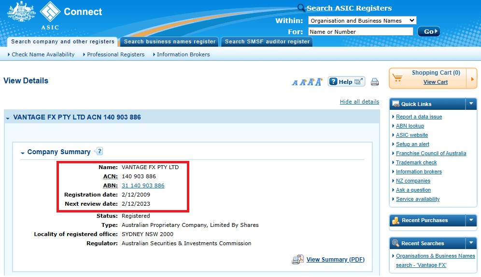Switch to Search company and other registers tab
Viewport: 481px width, 277px height.
(63, 41)
